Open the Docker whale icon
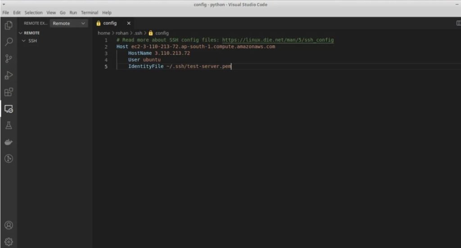 coord(9,142)
